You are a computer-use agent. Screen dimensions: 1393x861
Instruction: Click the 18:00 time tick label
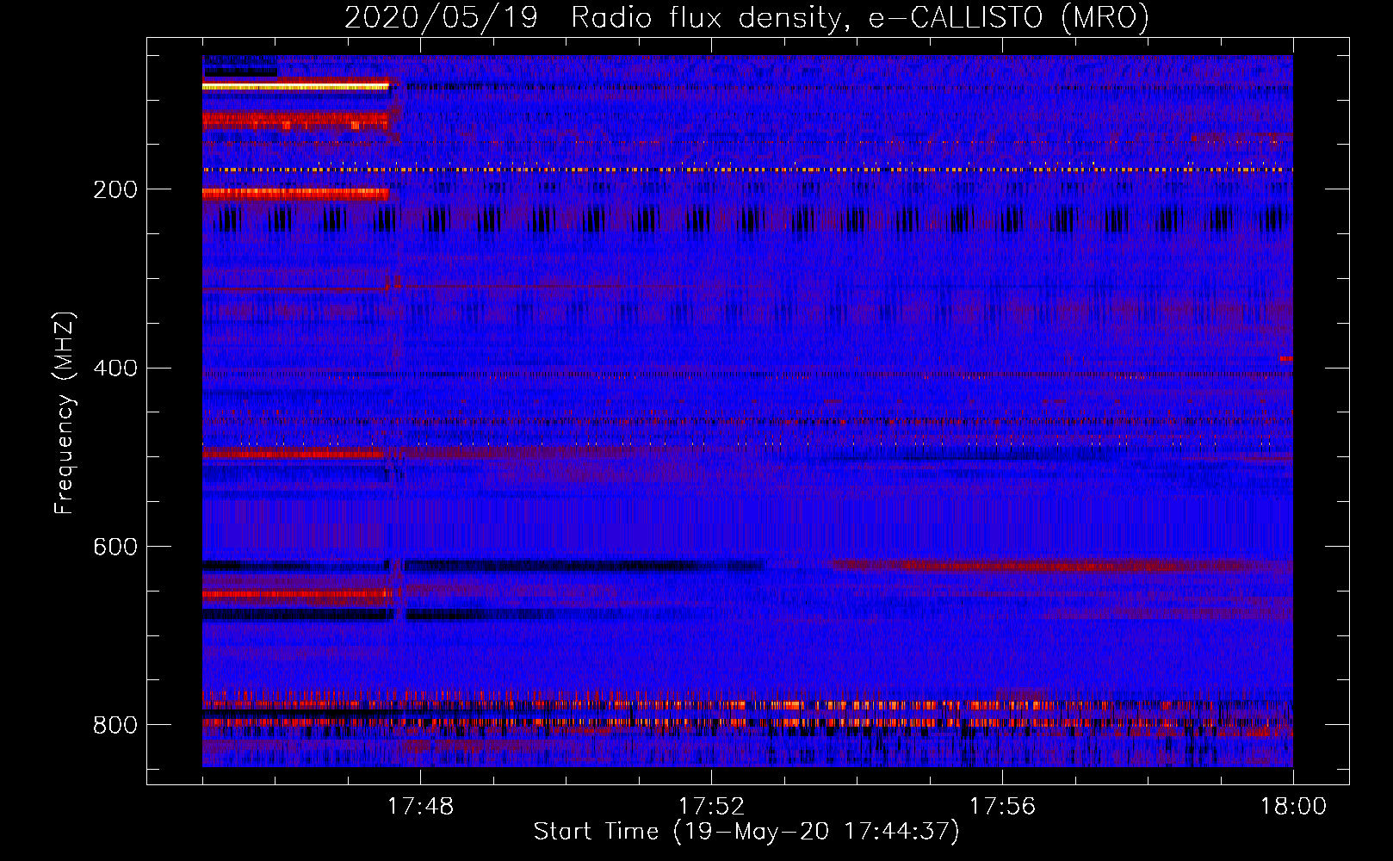tap(1293, 806)
